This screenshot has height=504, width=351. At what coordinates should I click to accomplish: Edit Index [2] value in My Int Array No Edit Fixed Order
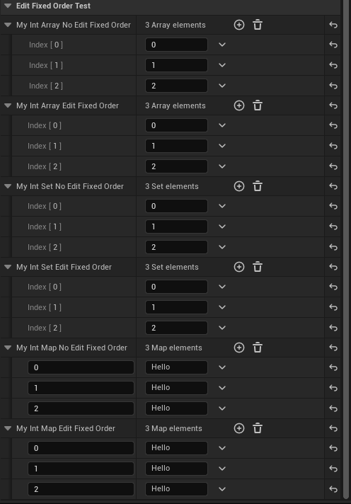pos(176,86)
